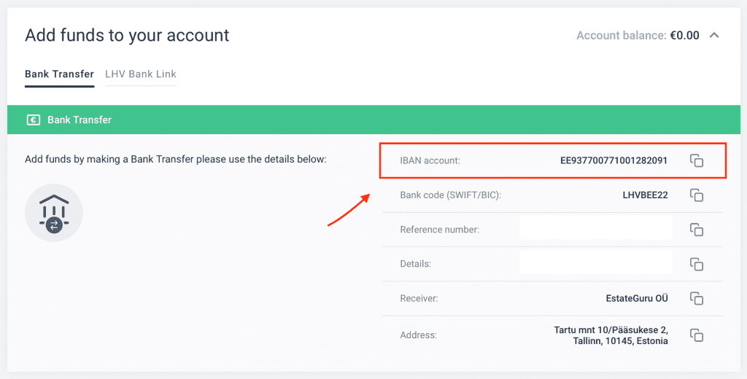
Task: Click the euro banknote icon in green bar
Action: click(x=33, y=120)
